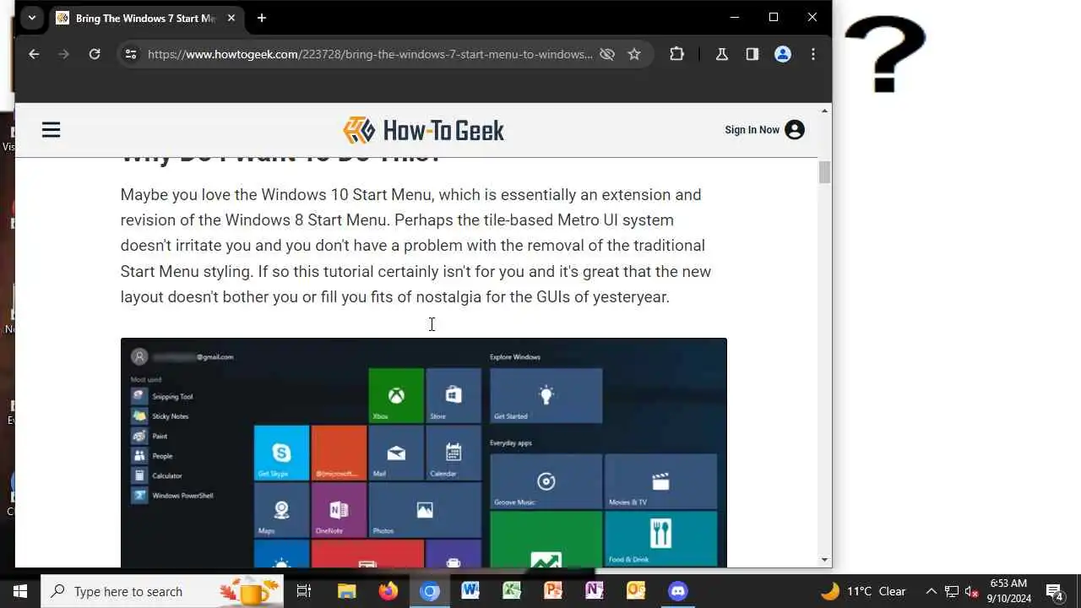The height and width of the screenshot is (608, 1081).
Task: Click the page scrollbar down arrow
Action: pyautogui.click(x=824, y=560)
